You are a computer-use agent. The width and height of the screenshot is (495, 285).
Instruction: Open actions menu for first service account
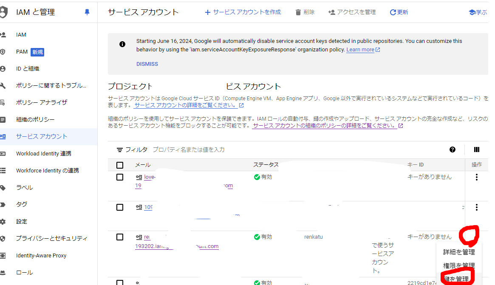pos(476,177)
